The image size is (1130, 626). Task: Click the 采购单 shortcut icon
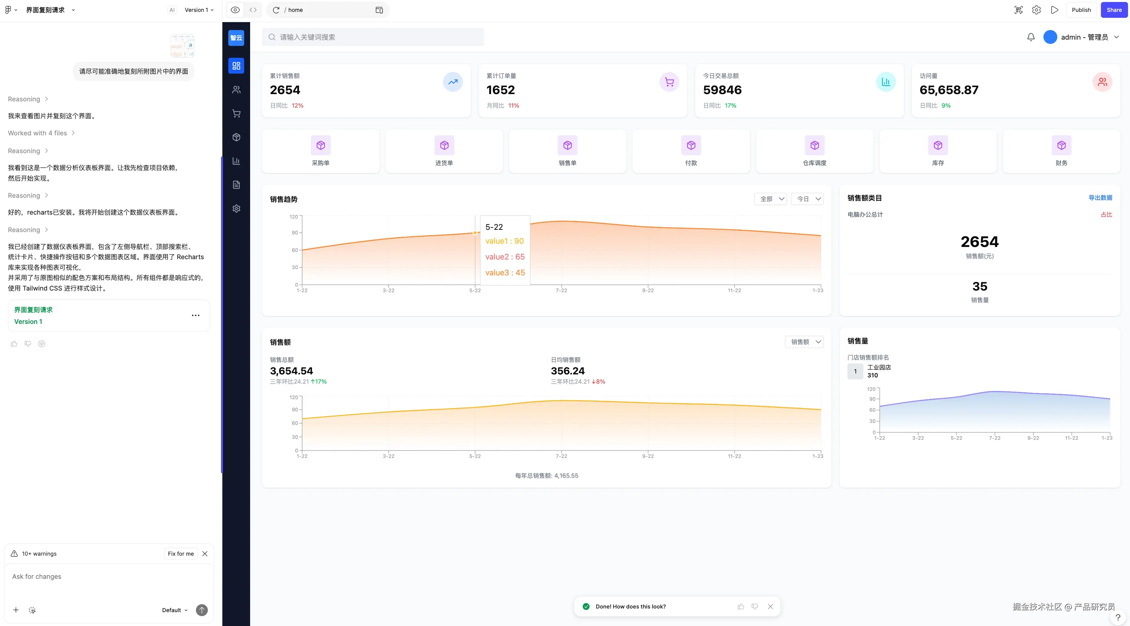(321, 145)
